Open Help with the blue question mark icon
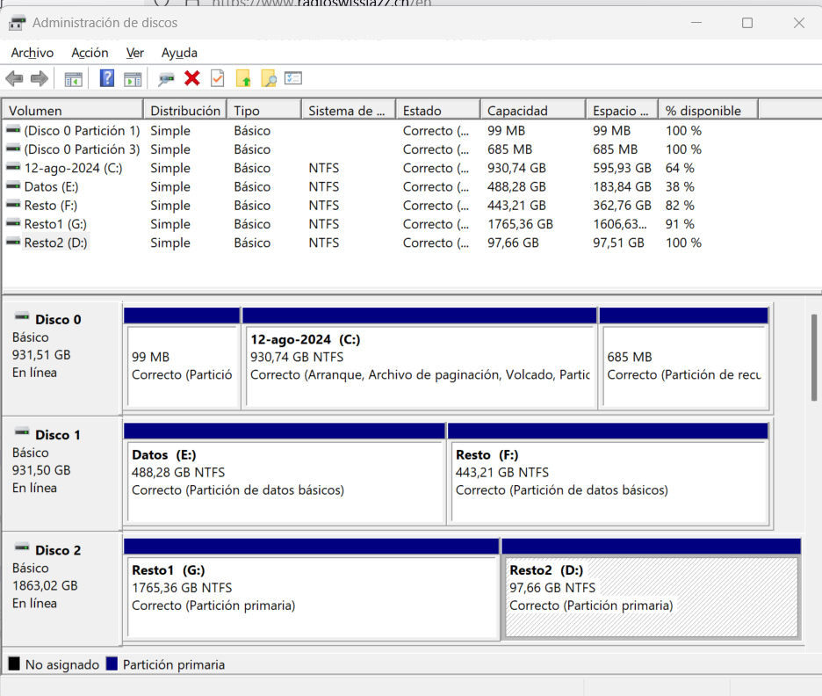This screenshot has height=696, width=822. 107,79
